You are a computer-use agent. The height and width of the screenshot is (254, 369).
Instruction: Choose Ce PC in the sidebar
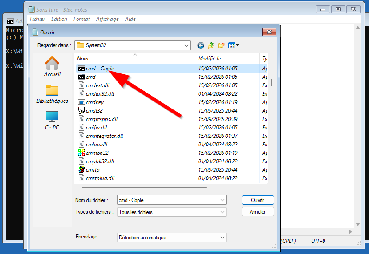52,120
